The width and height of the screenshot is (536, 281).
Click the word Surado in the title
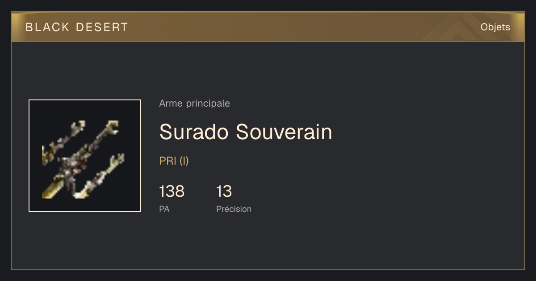click(194, 132)
